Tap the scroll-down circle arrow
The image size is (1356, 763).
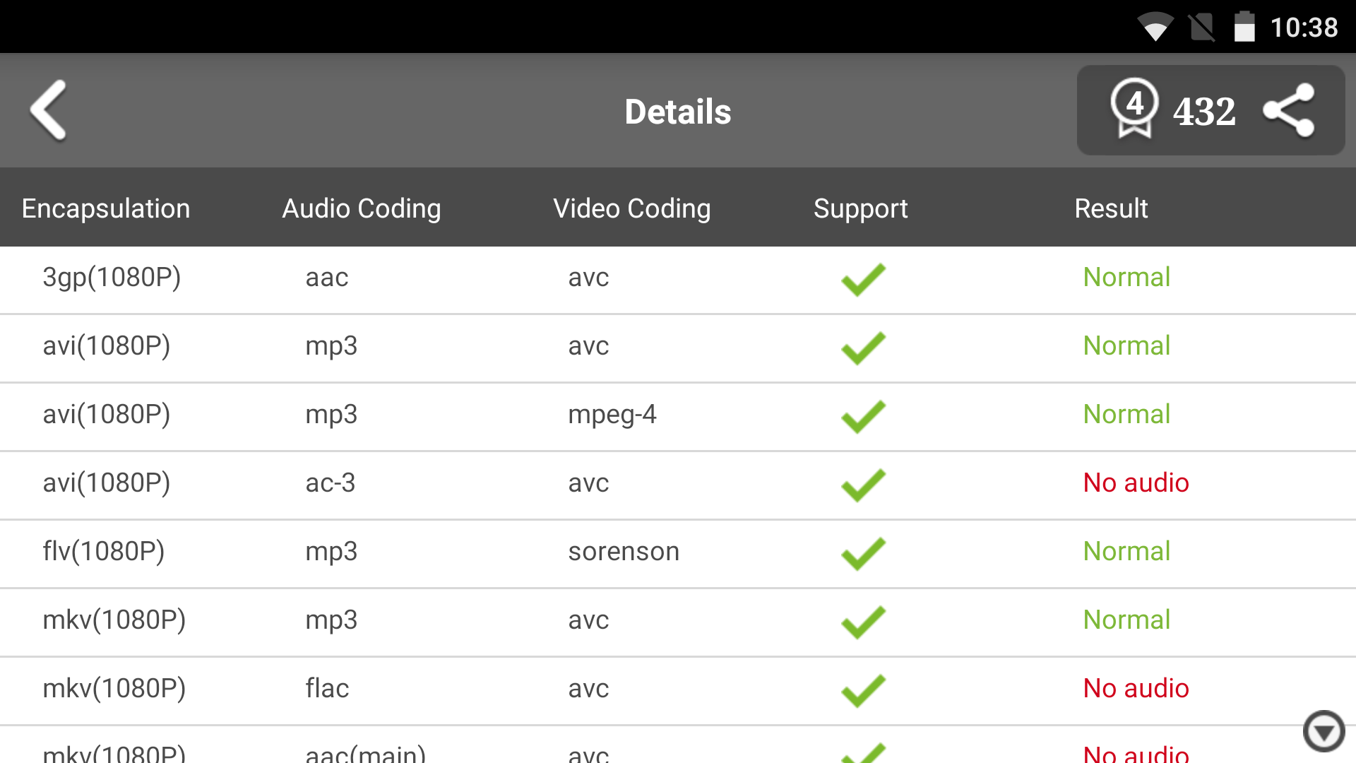(x=1324, y=731)
